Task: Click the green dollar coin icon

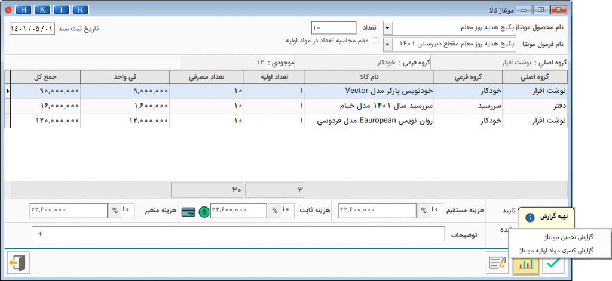Action: (204, 212)
